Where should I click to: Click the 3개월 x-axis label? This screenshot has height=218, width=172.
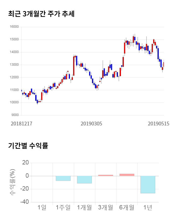click(106, 207)
